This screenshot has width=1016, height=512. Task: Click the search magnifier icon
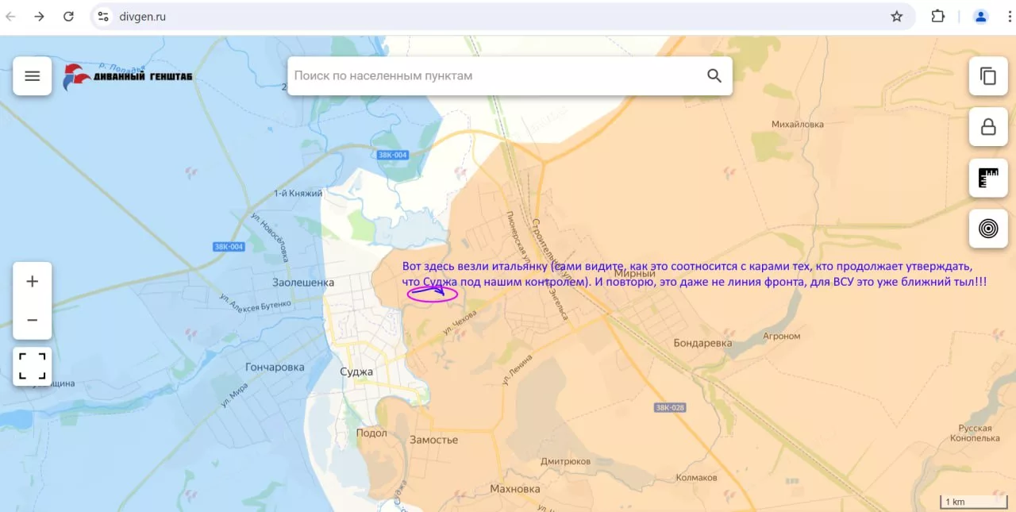(x=714, y=76)
